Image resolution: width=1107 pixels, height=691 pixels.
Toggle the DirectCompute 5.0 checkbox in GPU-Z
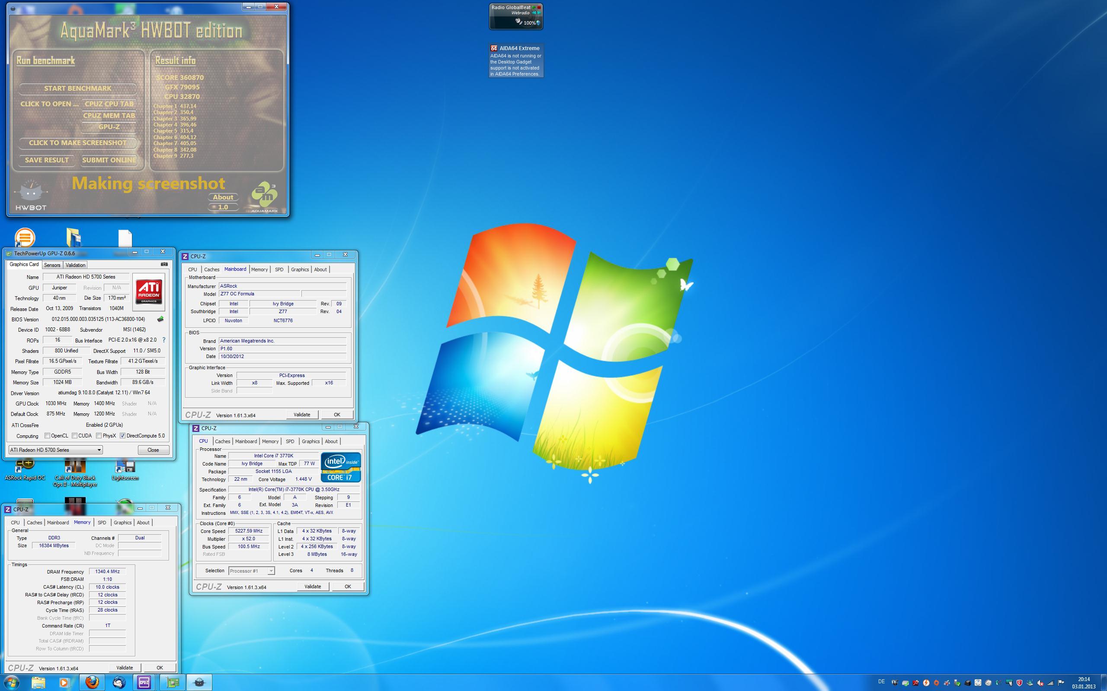point(123,435)
